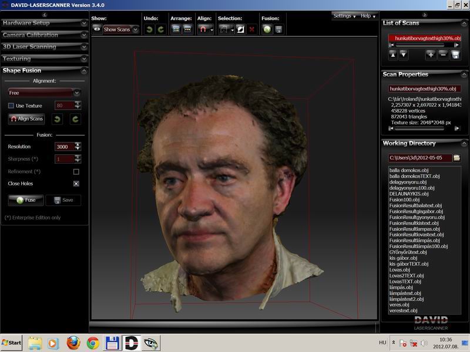Screen dimensions: 470x352
Task: Click the Resolution value input field
Action: pos(63,147)
